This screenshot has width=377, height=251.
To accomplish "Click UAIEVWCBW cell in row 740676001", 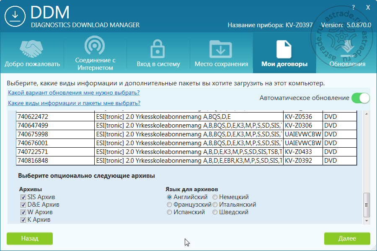I will pos(303,143).
